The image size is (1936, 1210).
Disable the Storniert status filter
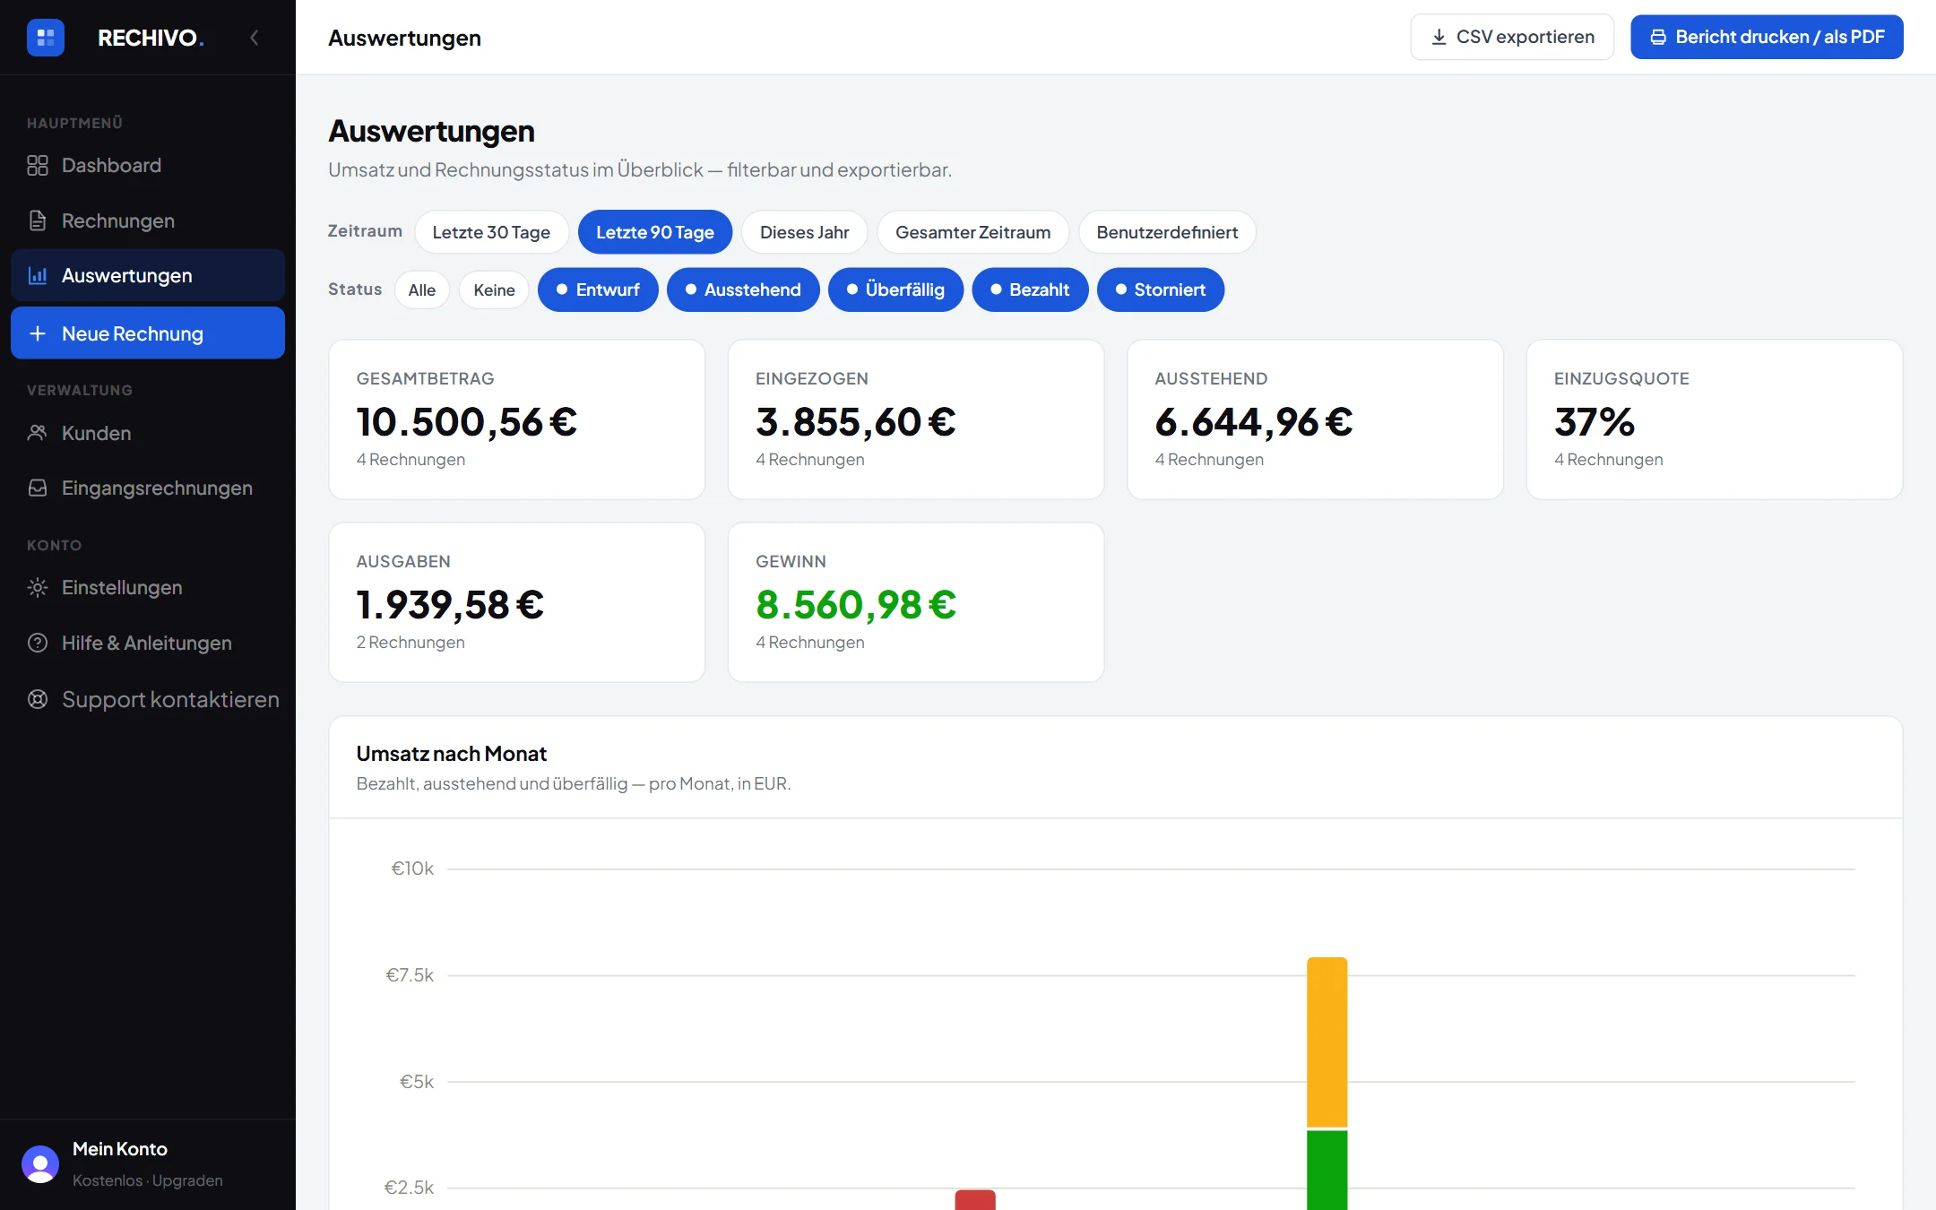pos(1161,290)
